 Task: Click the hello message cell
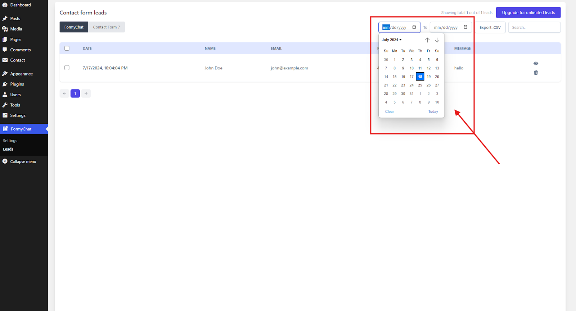point(459,68)
